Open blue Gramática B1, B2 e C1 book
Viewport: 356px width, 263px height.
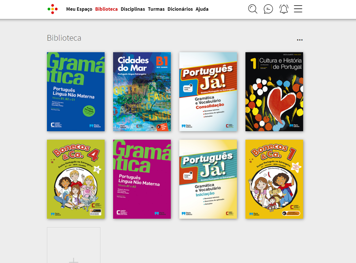76,92
